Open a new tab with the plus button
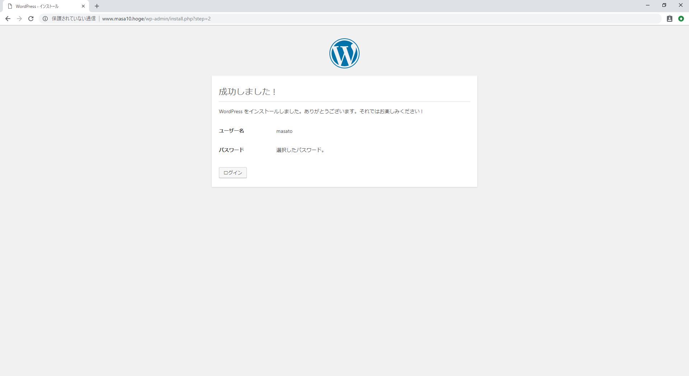 tap(97, 6)
